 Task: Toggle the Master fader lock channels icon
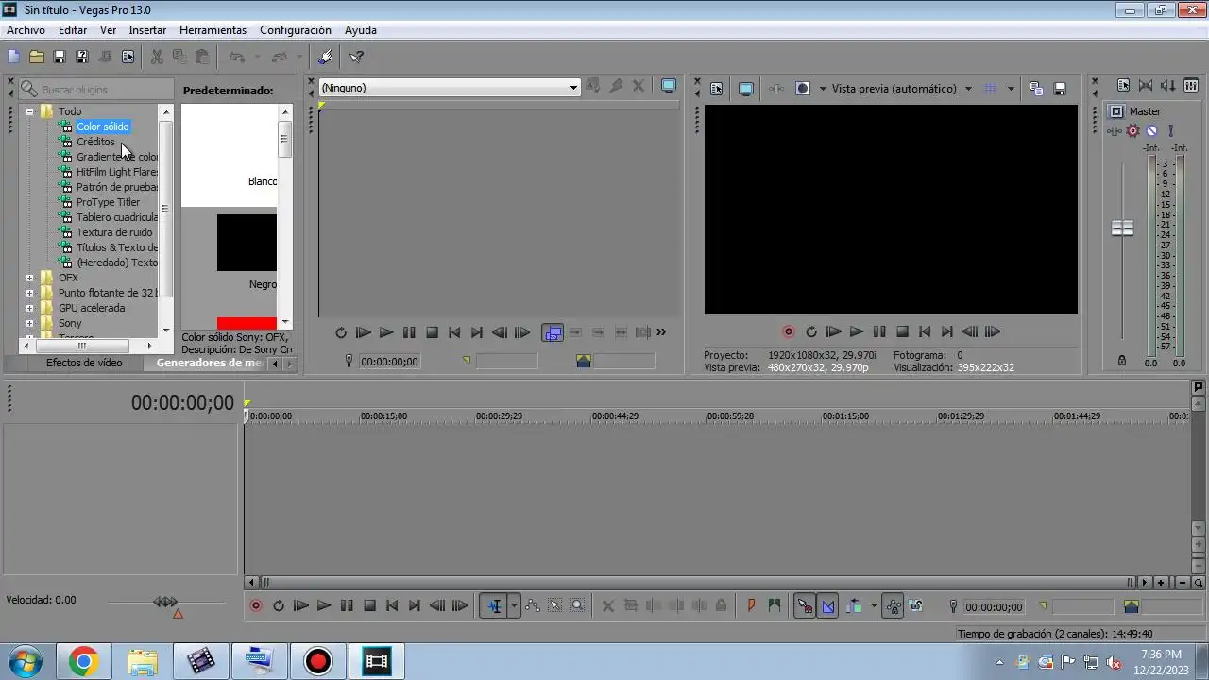1122,360
